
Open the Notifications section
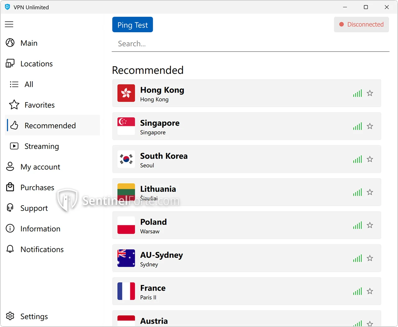[x=52, y=249]
